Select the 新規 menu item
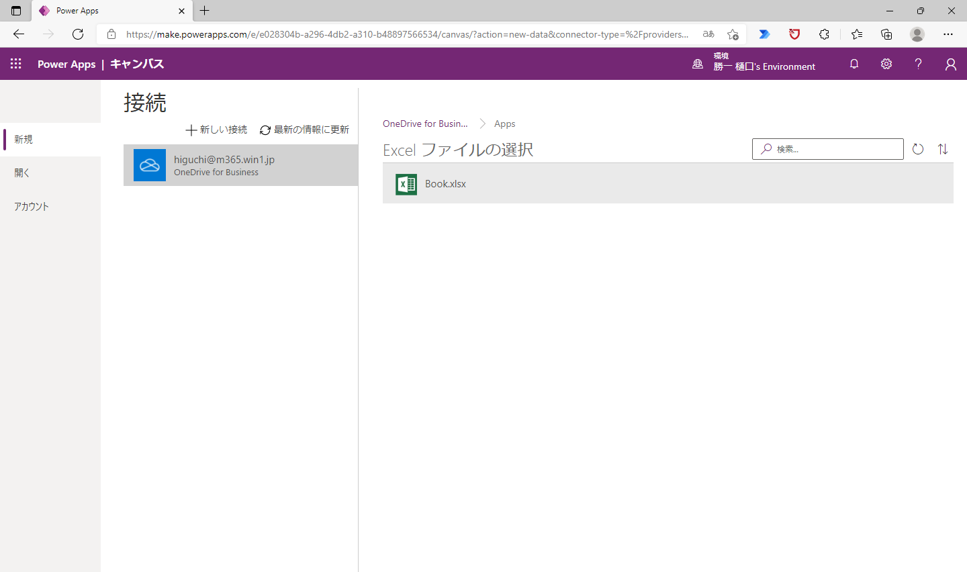967x572 pixels. [50, 140]
